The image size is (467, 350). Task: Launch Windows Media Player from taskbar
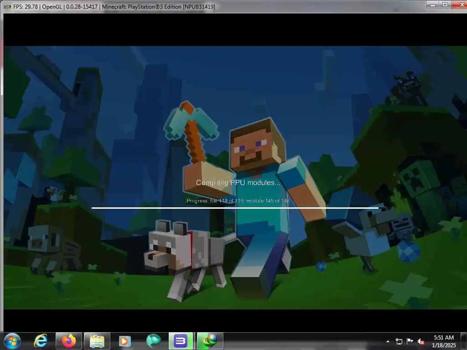click(125, 341)
